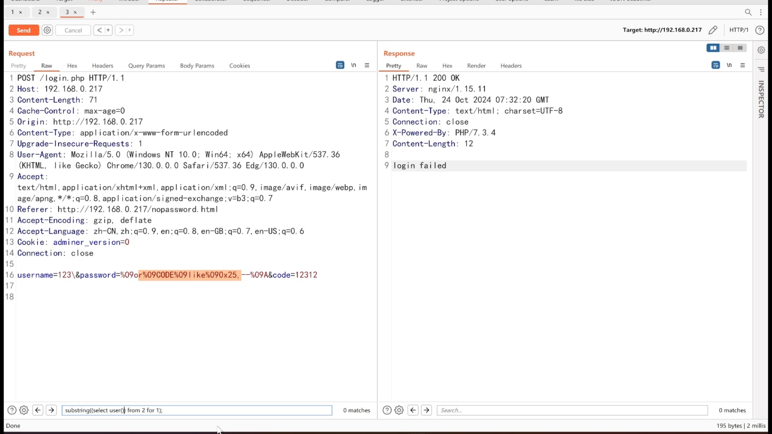This screenshot has height=434, width=772.
Task: Jump to next response search match
Action: [x=427, y=410]
